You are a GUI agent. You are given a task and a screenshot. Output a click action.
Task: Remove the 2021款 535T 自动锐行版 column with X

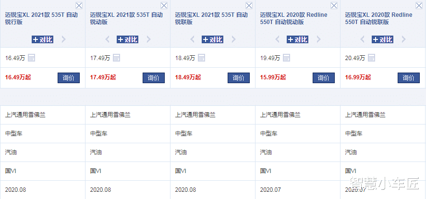coord(79,5)
